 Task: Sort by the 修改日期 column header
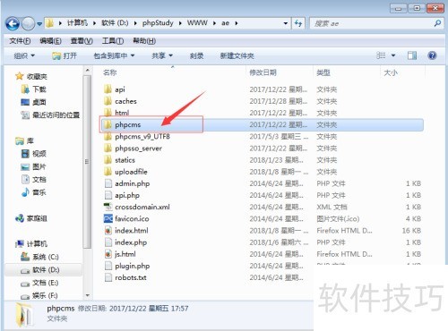263,72
